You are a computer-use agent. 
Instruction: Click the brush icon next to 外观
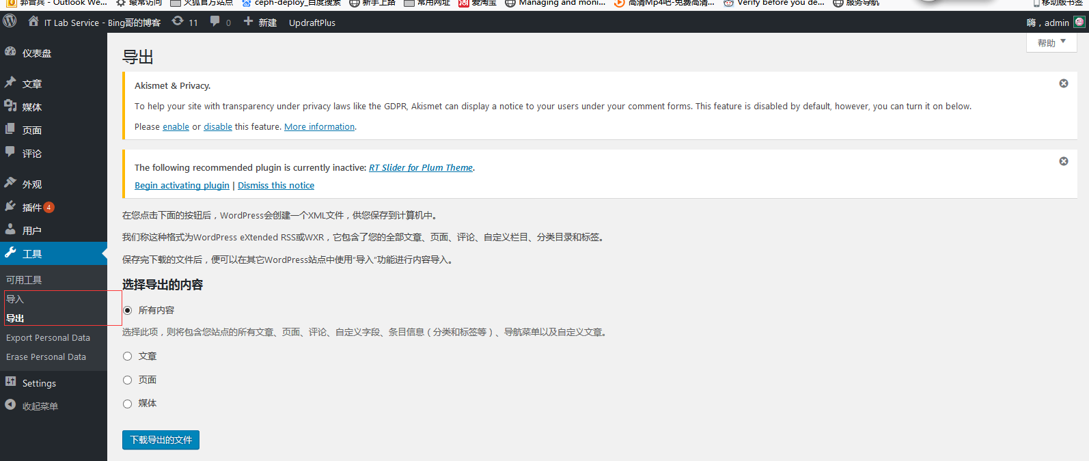pos(10,183)
